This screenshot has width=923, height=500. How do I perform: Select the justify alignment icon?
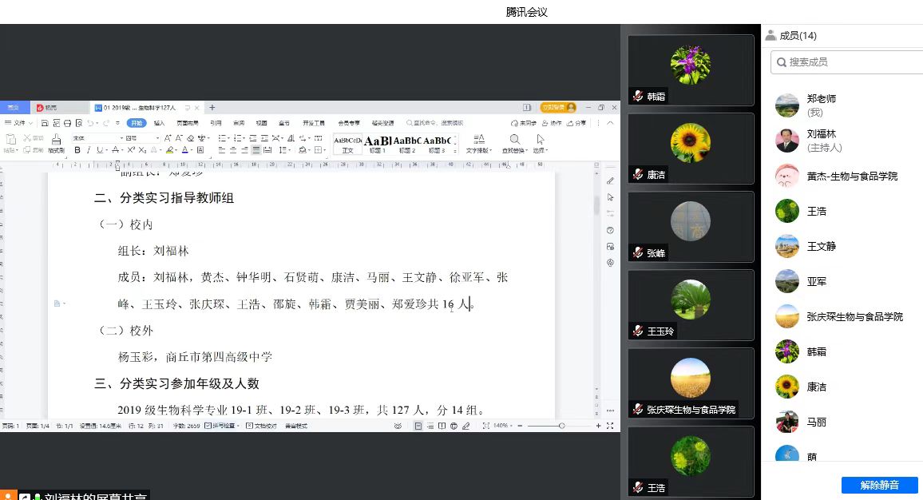point(256,150)
